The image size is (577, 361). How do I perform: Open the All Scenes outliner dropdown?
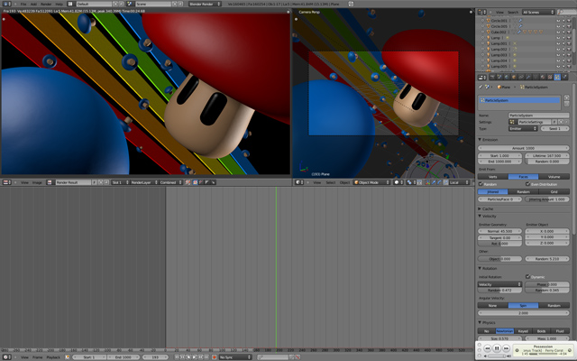click(538, 12)
